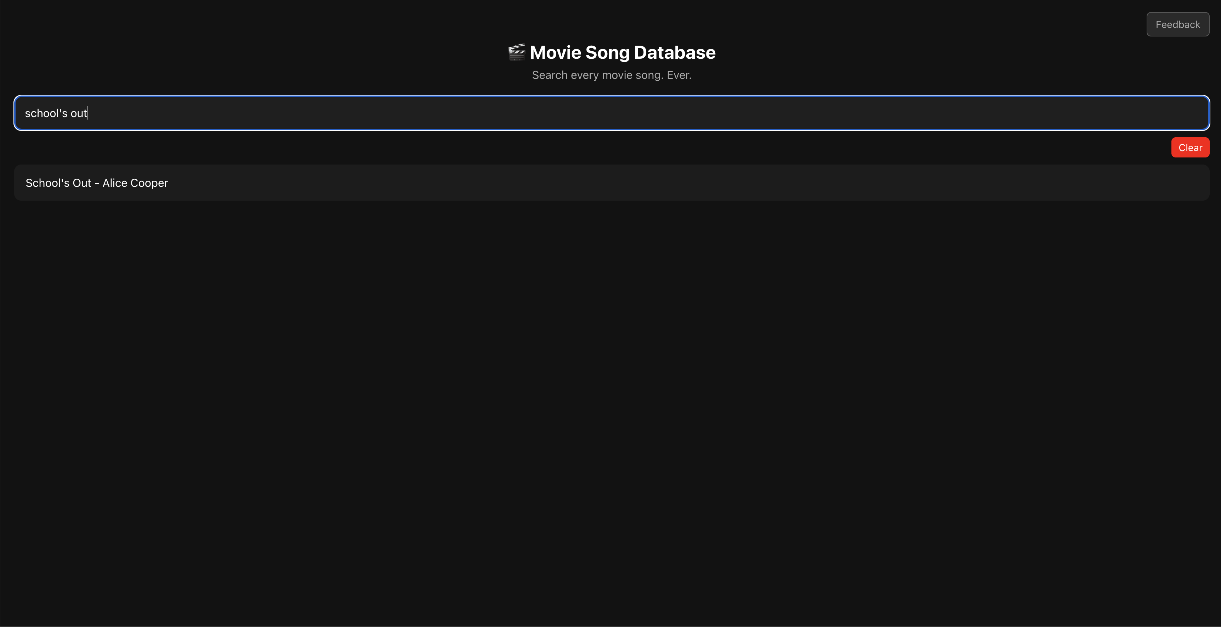Click inside the search input field
Screen dimensions: 1221x627
coord(610,113)
